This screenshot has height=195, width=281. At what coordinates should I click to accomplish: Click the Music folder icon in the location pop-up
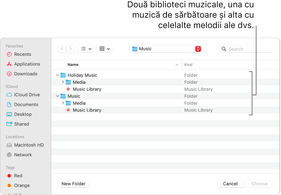point(135,49)
